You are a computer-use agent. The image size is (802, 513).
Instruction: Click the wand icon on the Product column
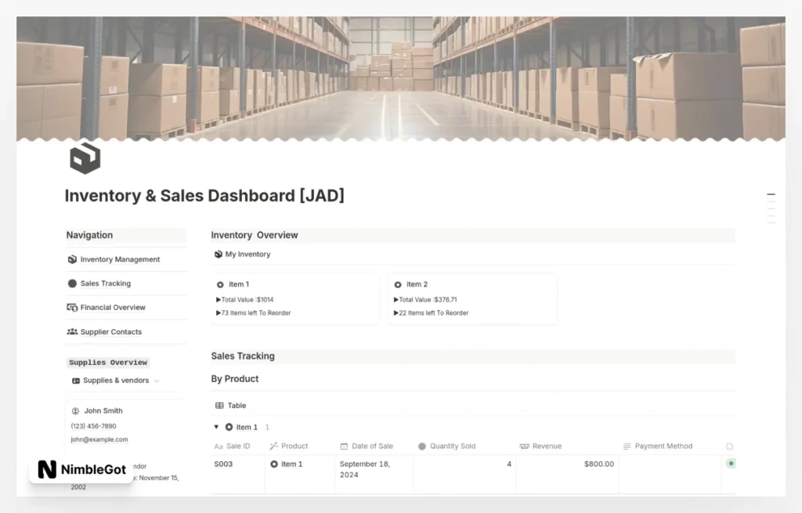[x=273, y=446]
